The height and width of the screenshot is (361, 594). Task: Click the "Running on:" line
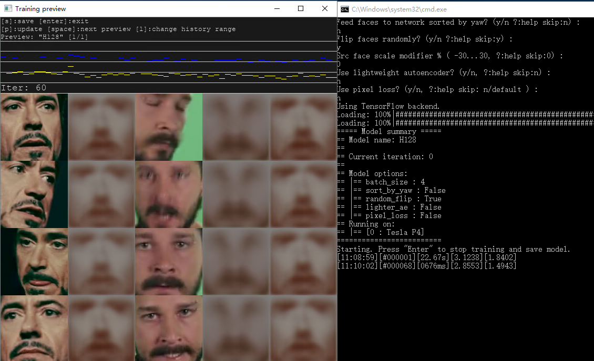pos(366,224)
